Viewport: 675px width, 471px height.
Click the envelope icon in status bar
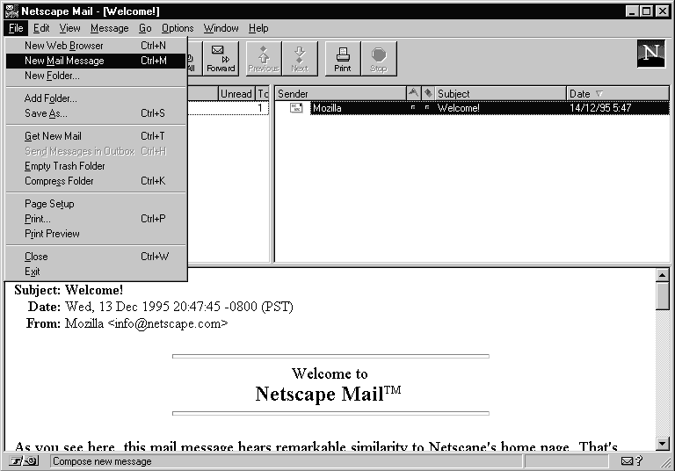pos(628,461)
